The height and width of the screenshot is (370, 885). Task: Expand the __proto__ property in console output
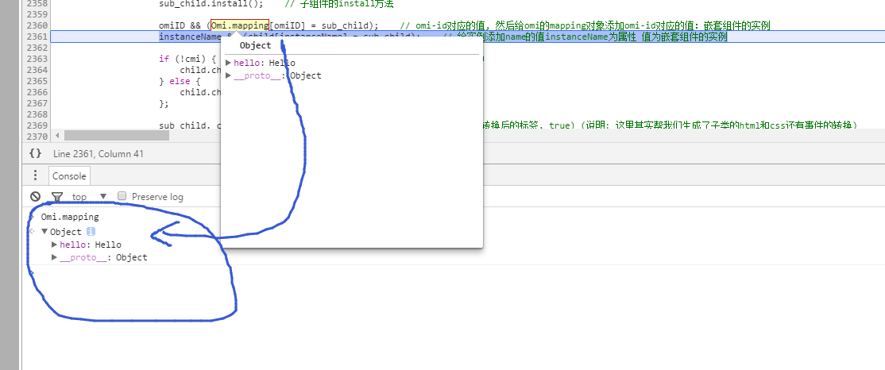pyautogui.click(x=54, y=257)
